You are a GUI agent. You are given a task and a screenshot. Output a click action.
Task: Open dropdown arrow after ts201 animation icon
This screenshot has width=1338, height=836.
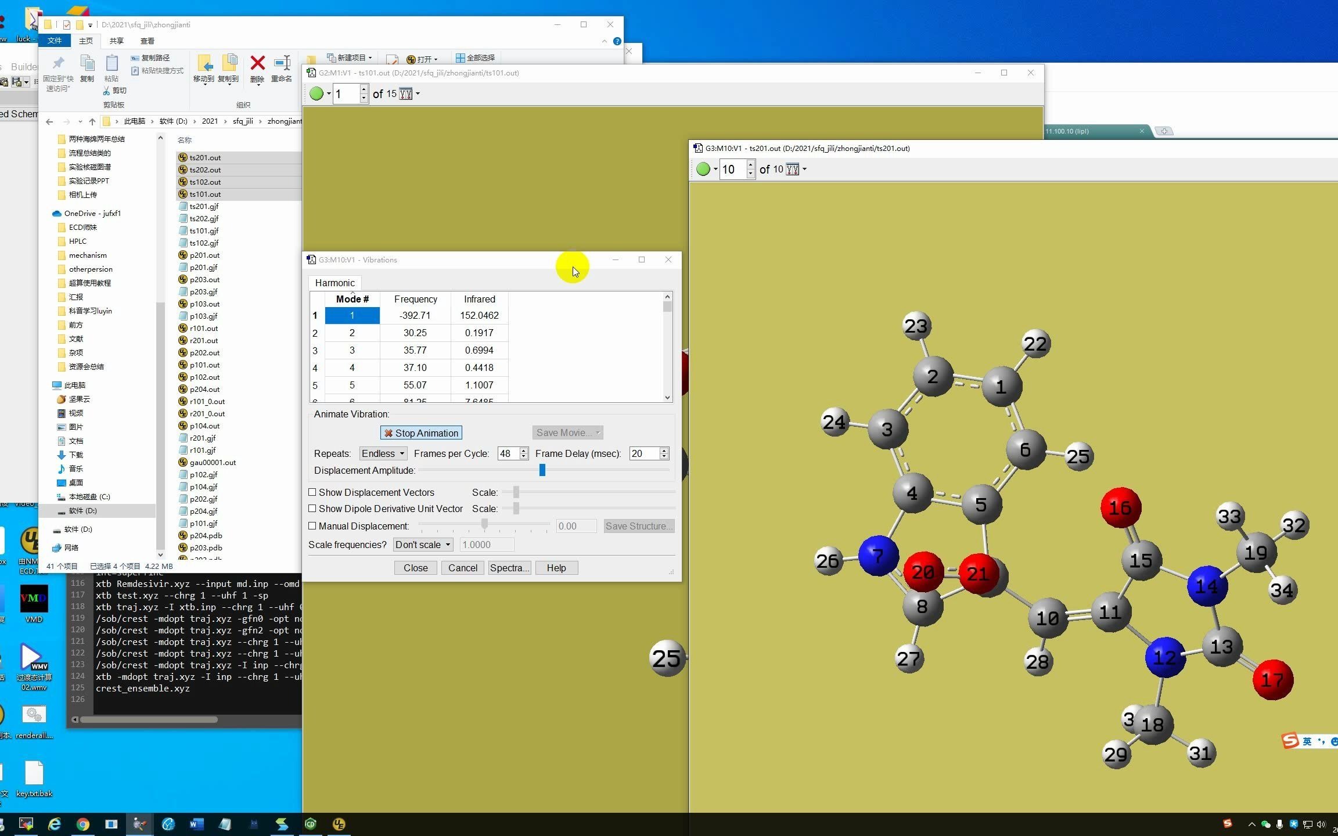click(x=804, y=170)
